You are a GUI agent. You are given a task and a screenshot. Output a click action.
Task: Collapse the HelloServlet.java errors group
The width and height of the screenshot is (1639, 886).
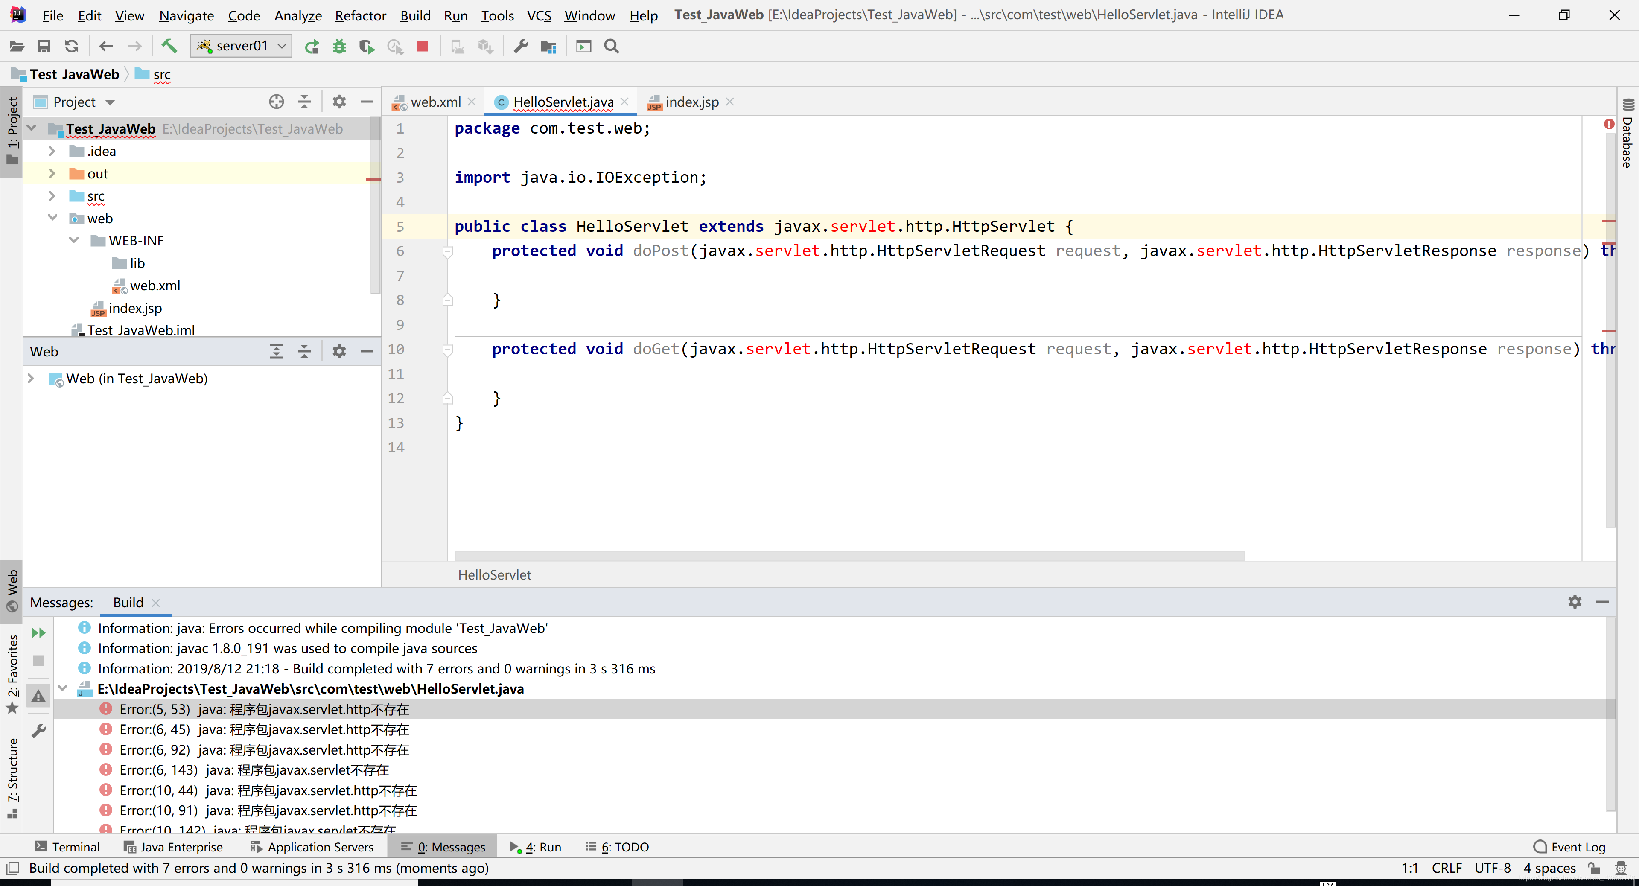(x=62, y=689)
